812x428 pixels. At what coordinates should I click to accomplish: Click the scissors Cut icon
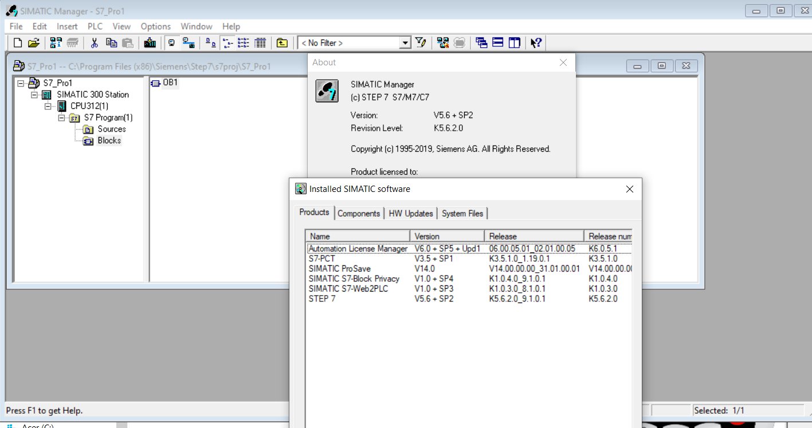[x=95, y=42]
